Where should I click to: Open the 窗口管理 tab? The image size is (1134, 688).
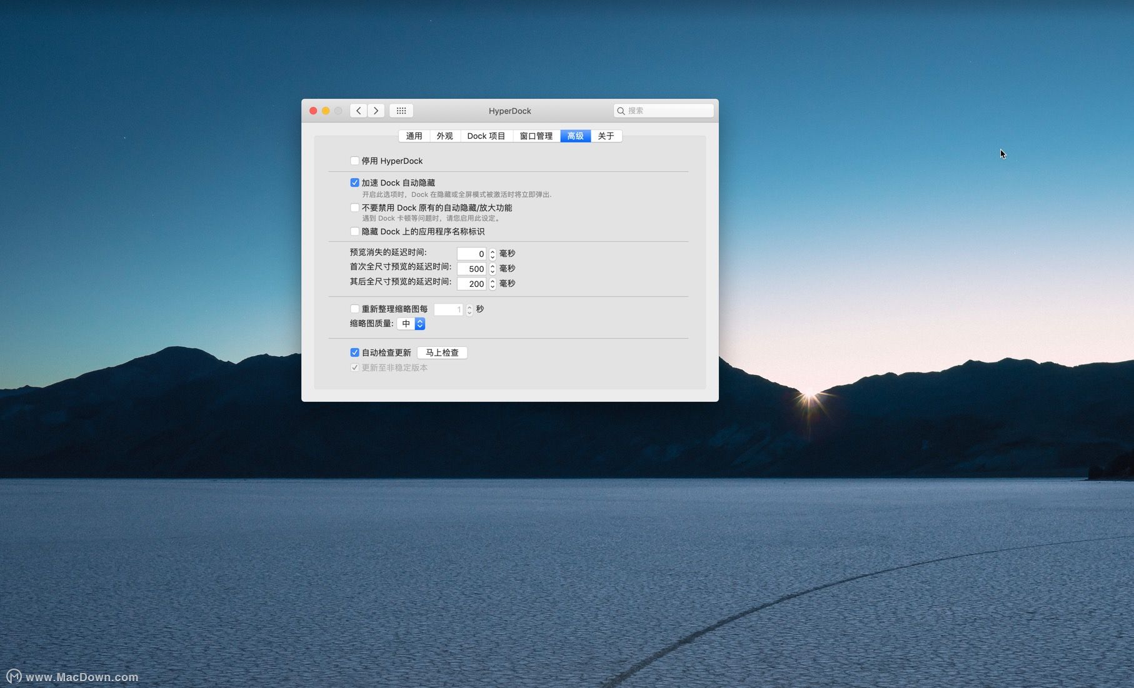pyautogui.click(x=536, y=136)
